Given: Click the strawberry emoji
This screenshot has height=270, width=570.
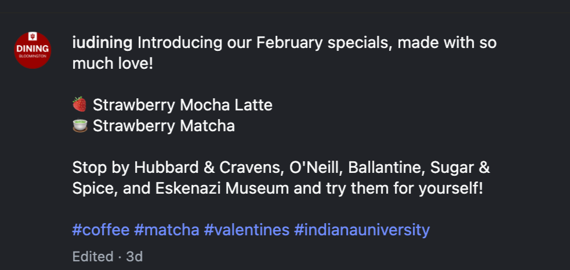Looking at the screenshot, I should click(79, 105).
